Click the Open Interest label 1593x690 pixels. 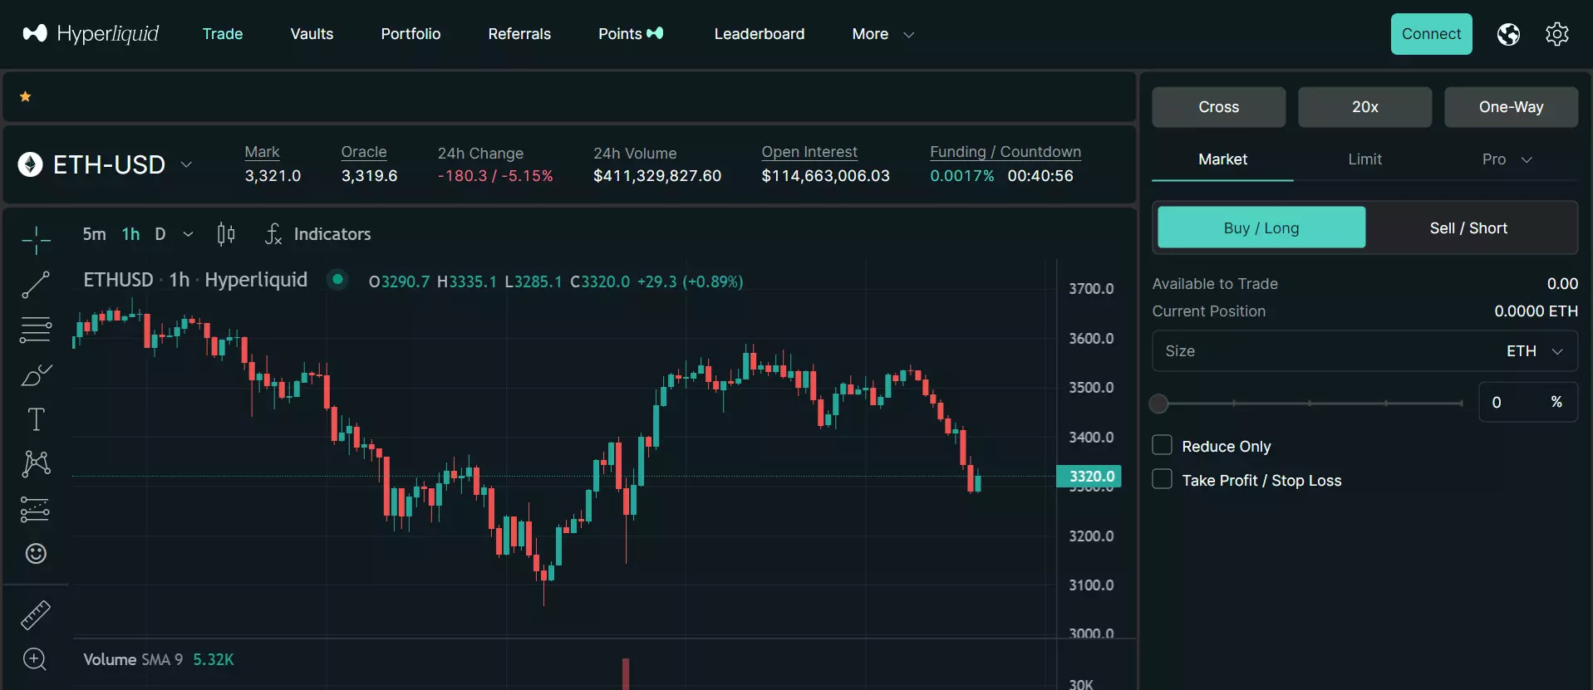[x=809, y=152]
